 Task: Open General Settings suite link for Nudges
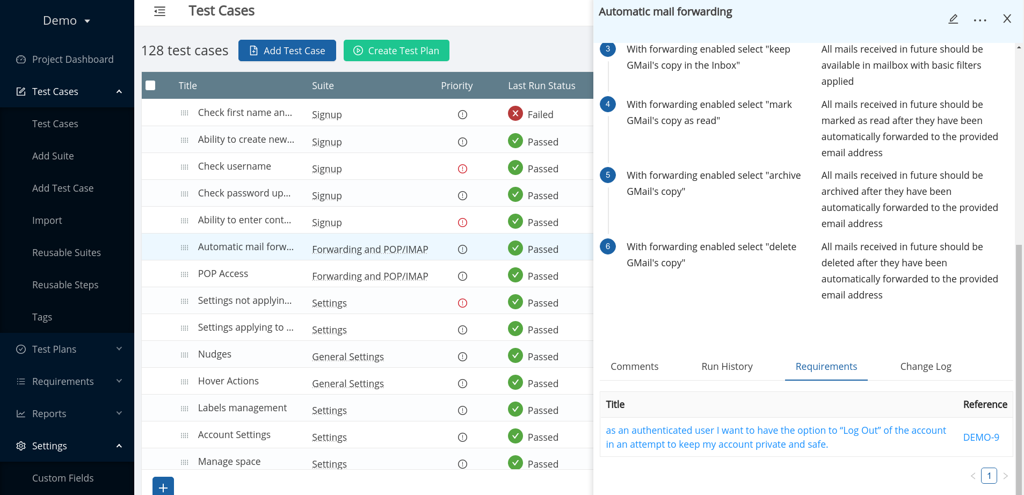(x=348, y=357)
